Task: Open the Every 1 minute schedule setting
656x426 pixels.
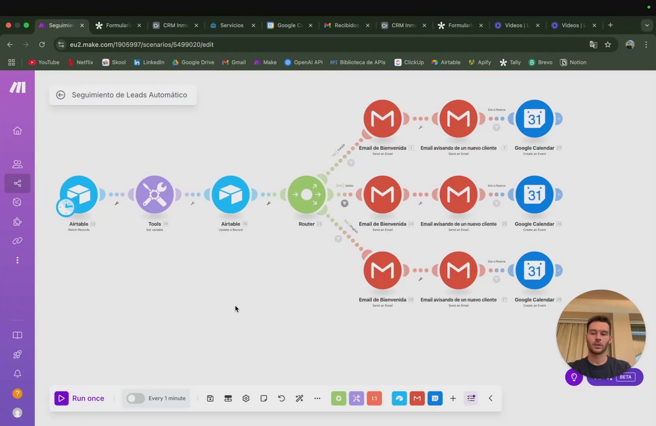Action: pos(167,398)
